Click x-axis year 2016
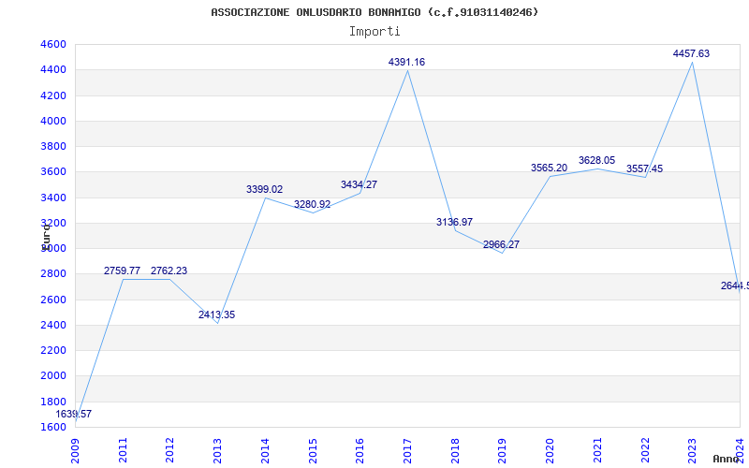The height and width of the screenshot is (468, 749). coord(360,451)
